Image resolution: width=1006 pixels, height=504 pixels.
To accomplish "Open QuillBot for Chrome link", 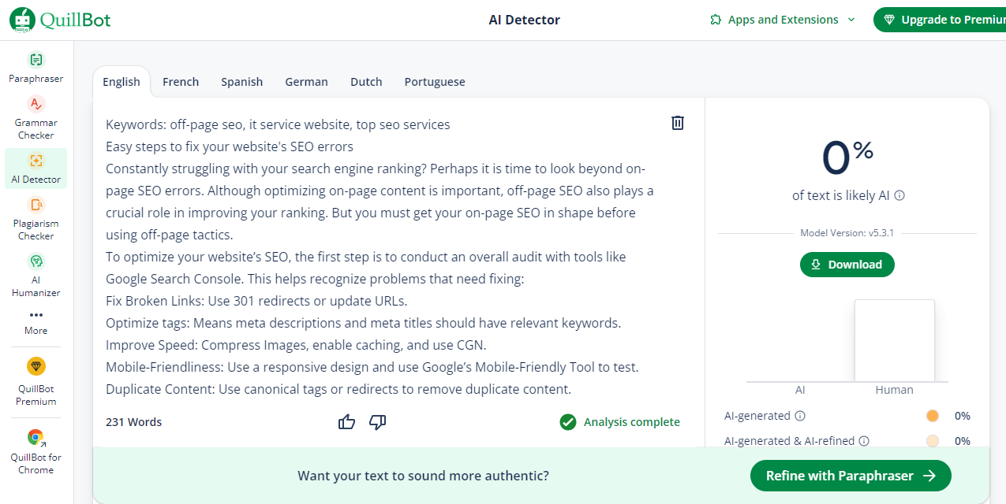I will click(36, 451).
